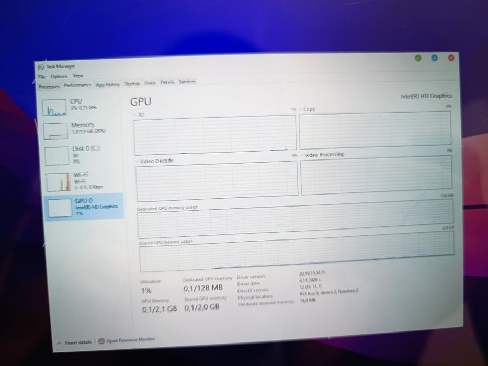Click DirectX version value 12 (FL 11.1)
Screen dimensions: 488x366
tap(311, 287)
